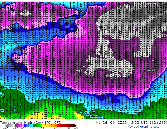
Task: Click the "48" label on the colour scale
Action: click(76, 128)
